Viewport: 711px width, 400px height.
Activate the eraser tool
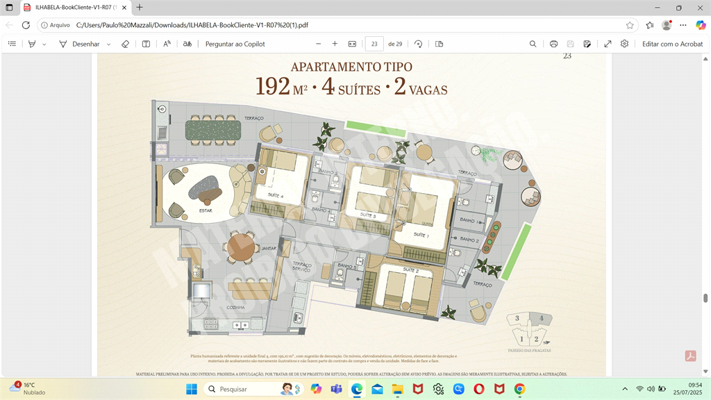pos(126,43)
